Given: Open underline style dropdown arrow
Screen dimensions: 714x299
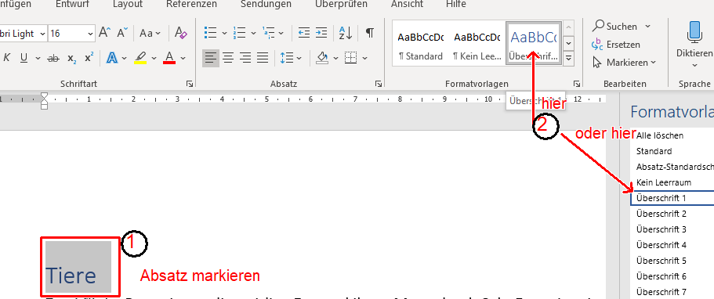Looking at the screenshot, I should tap(38, 58).
